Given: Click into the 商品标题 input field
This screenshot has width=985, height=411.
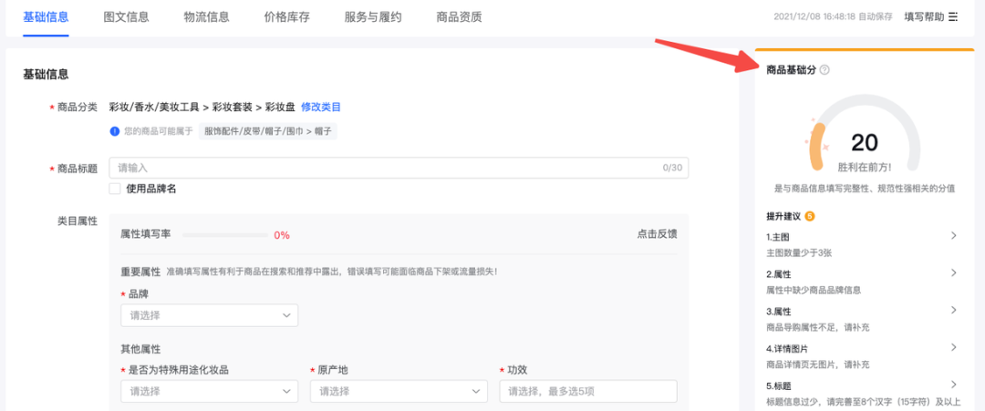Looking at the screenshot, I should 399,169.
